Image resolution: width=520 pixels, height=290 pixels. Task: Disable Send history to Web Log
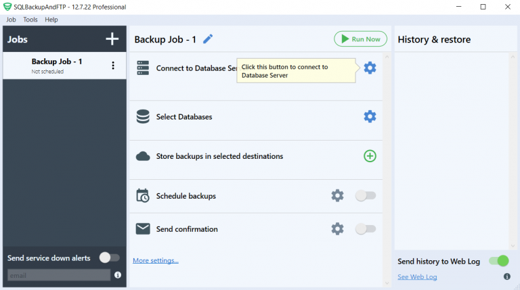(499, 261)
